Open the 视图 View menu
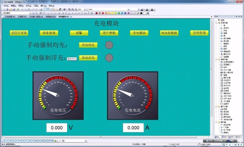Screen dimensions: 244x147 [21, 6]
